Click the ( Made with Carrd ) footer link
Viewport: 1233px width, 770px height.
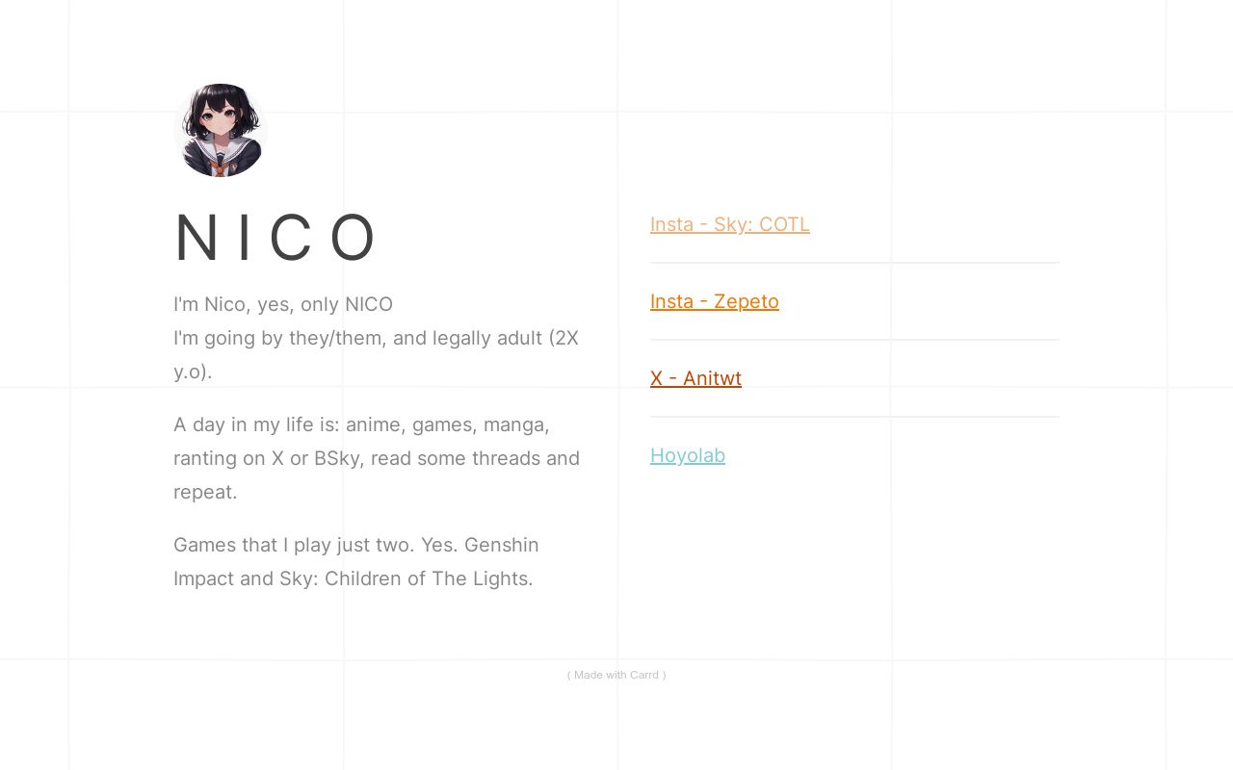[616, 675]
